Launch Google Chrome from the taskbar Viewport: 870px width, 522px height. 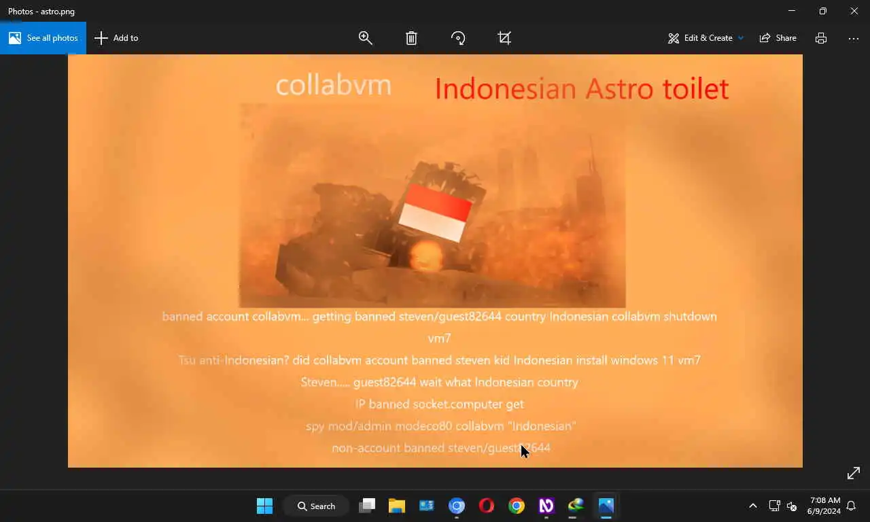(517, 506)
